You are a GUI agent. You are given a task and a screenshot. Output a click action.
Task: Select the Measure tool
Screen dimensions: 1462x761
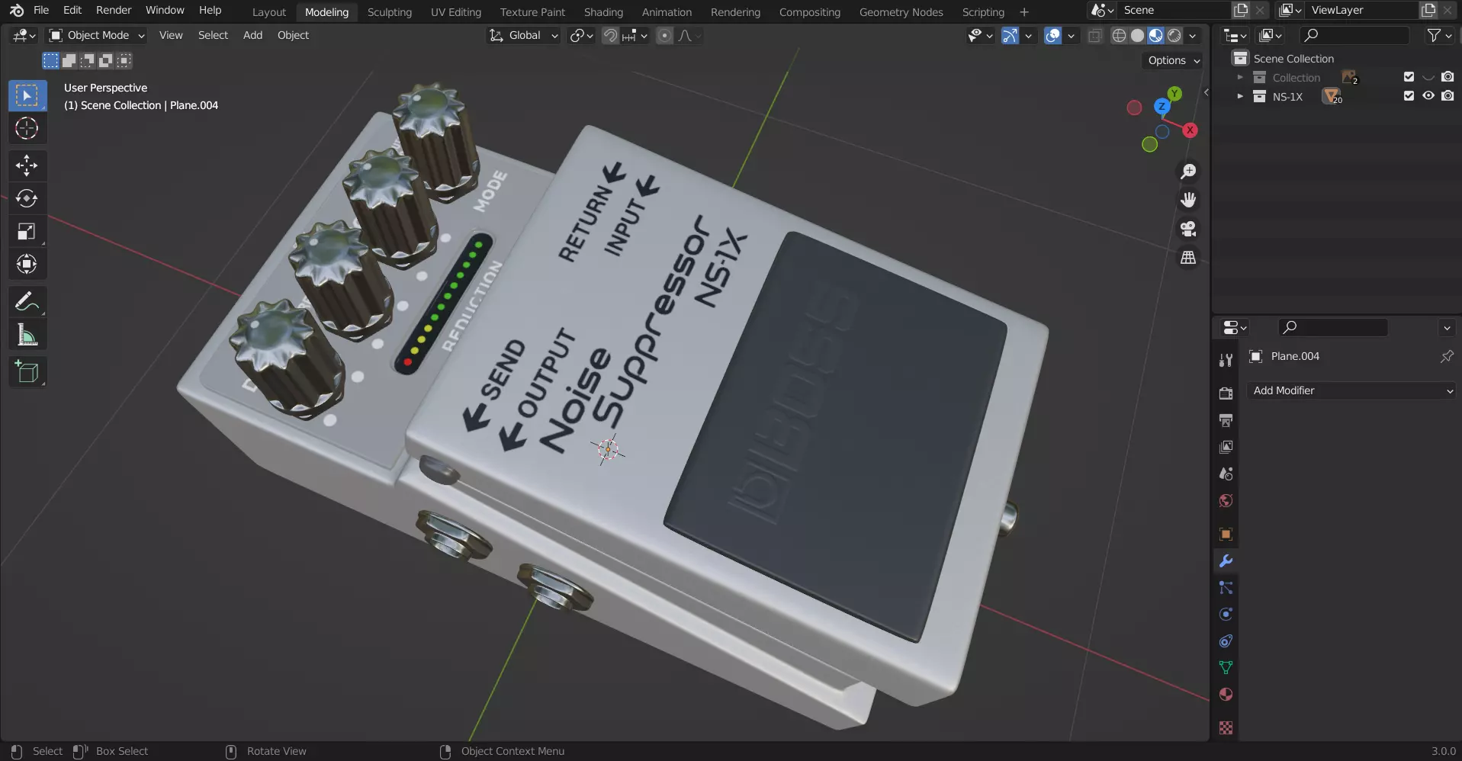pos(27,335)
